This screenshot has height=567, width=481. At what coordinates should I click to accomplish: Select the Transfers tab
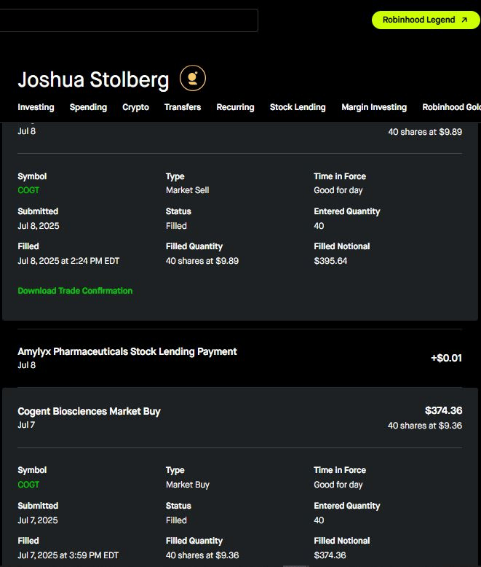[183, 107]
